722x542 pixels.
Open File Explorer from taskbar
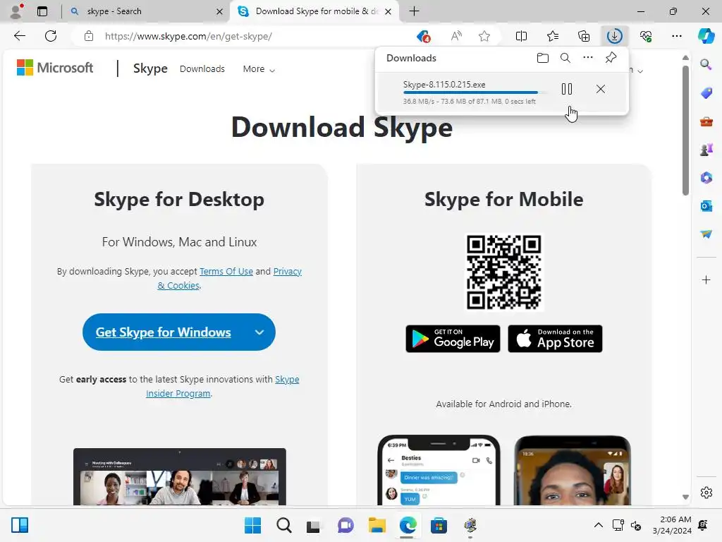[x=377, y=525]
